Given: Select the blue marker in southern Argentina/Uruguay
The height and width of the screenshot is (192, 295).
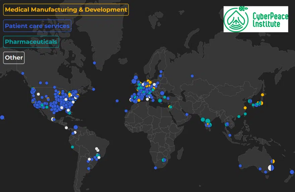Looking at the screenshot, I should pos(88,169).
